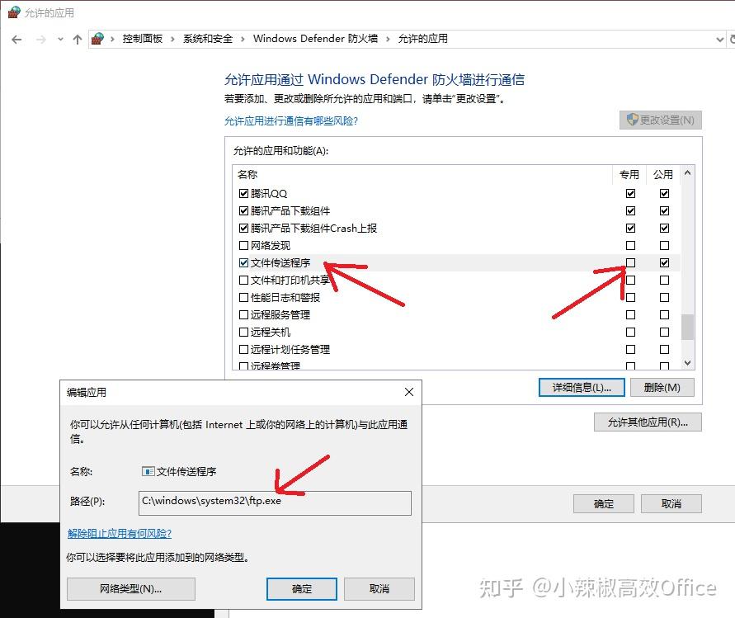Click scroll up arrow in apps list
The width and height of the screenshot is (735, 618).
688,173
